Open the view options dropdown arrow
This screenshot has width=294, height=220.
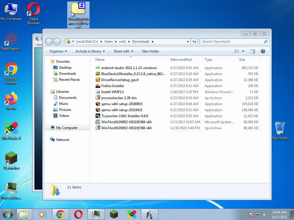tap(243, 51)
